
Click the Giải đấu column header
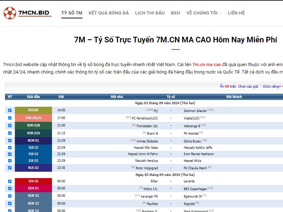tap(33, 96)
